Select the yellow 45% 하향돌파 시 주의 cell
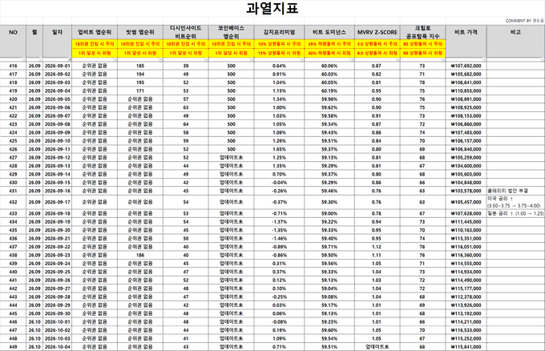545x351 pixels. coord(329,44)
